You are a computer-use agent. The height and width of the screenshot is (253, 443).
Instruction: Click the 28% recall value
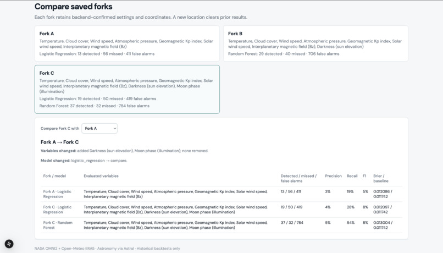(351, 207)
